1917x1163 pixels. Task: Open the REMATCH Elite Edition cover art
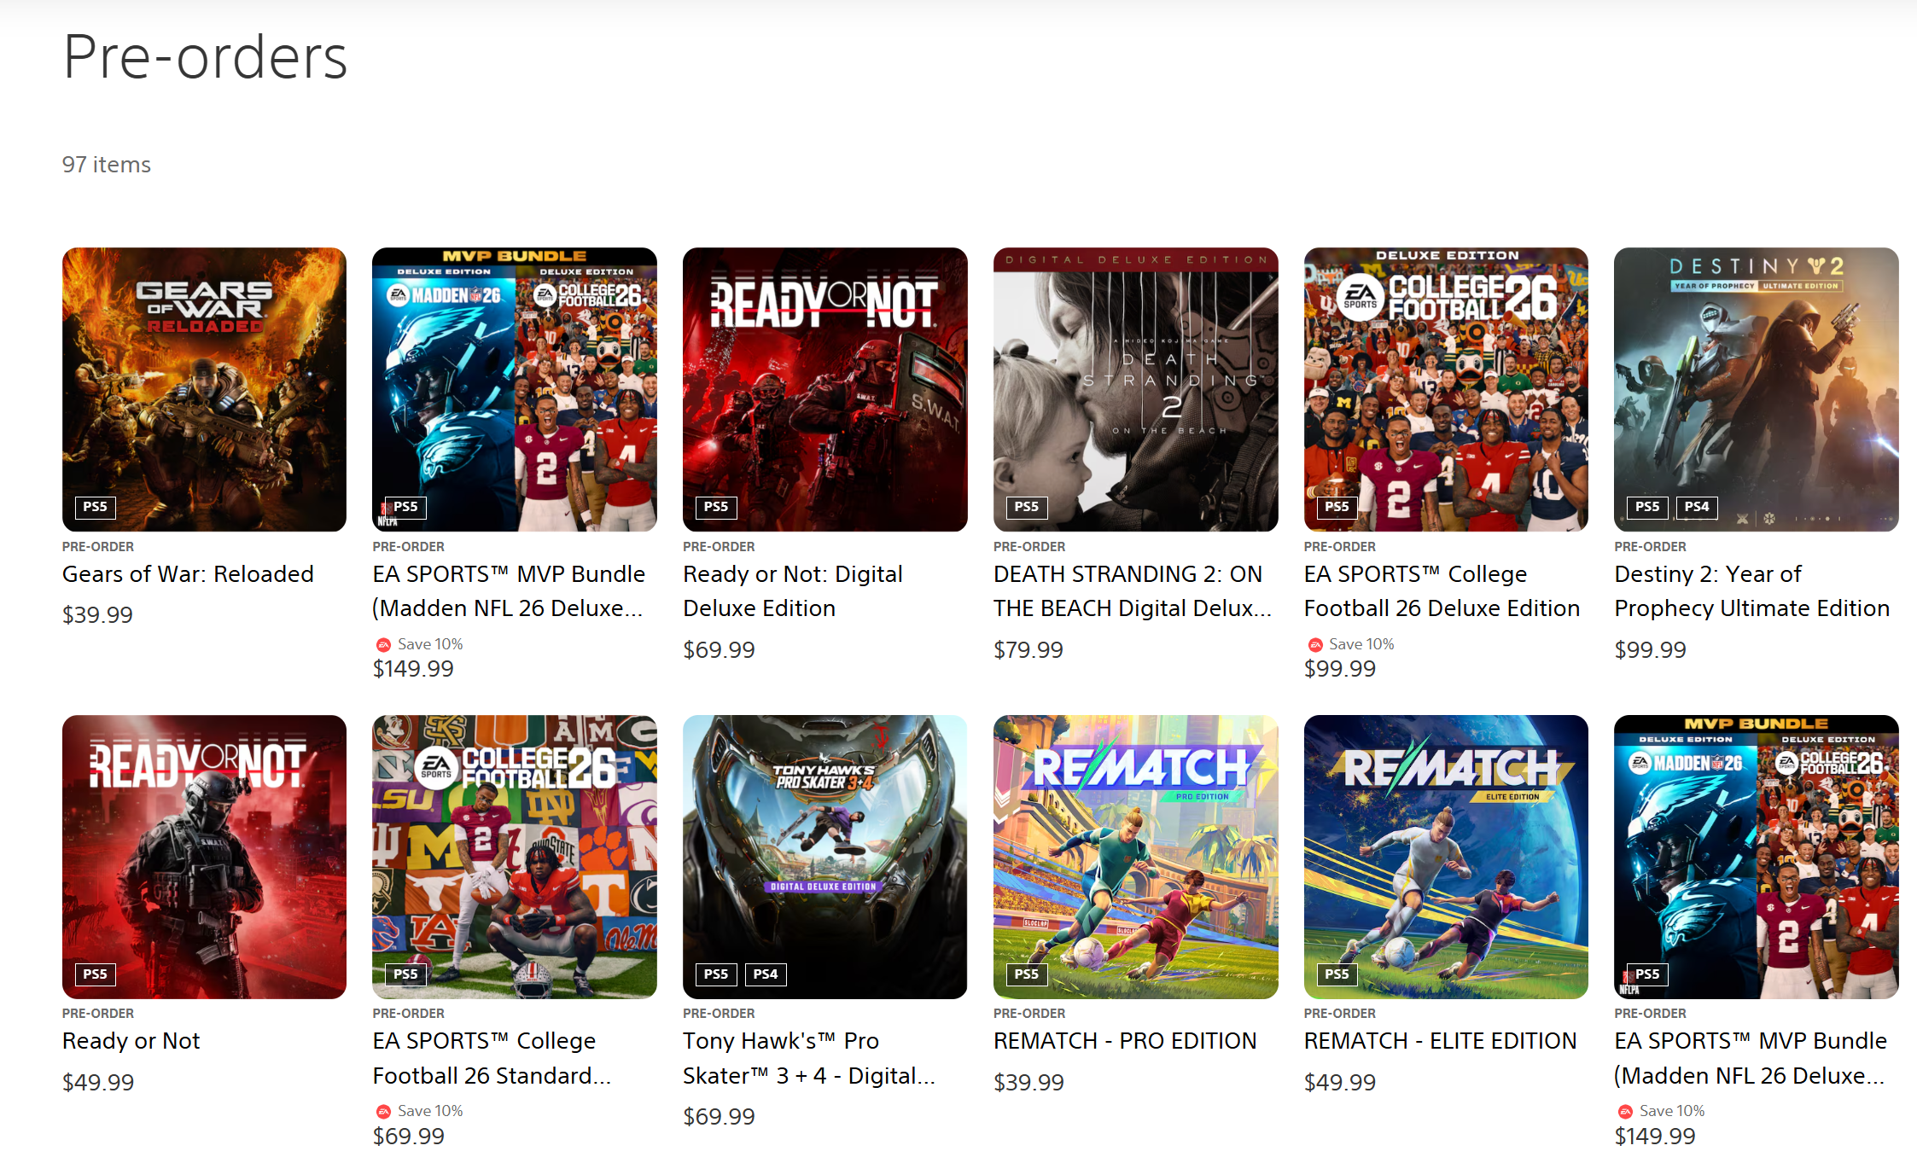point(1446,857)
